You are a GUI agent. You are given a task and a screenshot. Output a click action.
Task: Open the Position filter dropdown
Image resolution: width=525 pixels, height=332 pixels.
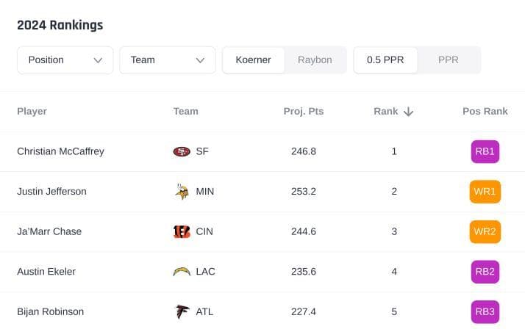pyautogui.click(x=65, y=60)
